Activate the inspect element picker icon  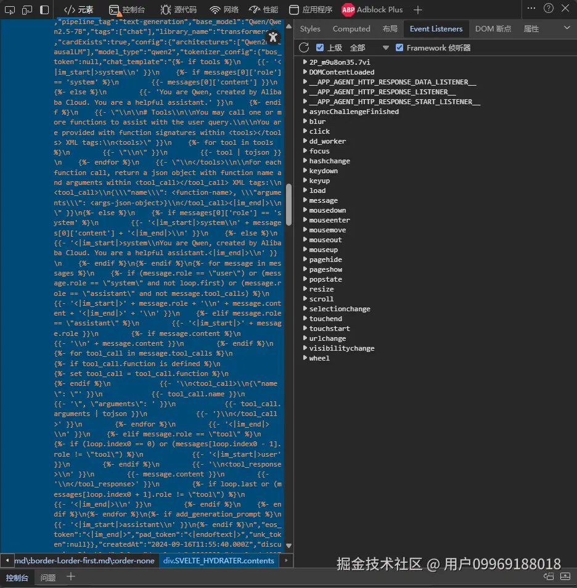[10, 10]
